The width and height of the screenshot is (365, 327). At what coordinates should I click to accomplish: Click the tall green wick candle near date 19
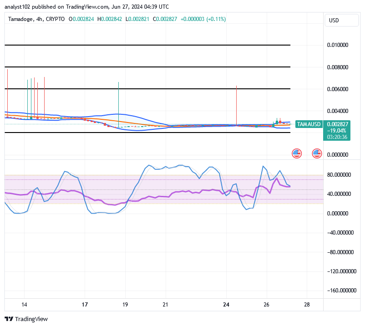click(118, 105)
